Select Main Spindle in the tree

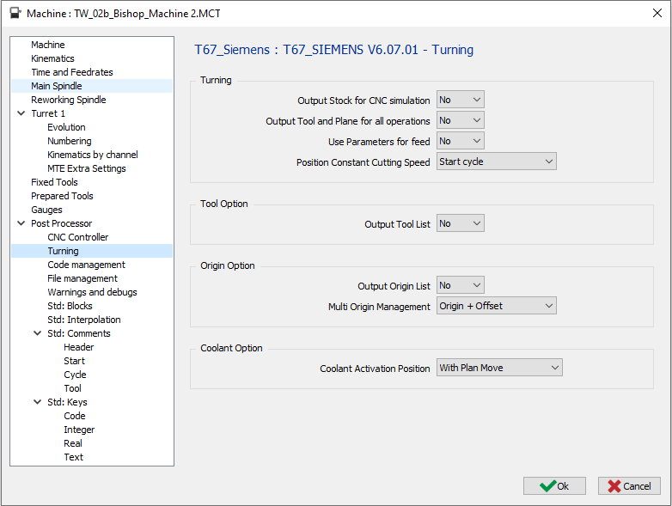click(x=57, y=86)
